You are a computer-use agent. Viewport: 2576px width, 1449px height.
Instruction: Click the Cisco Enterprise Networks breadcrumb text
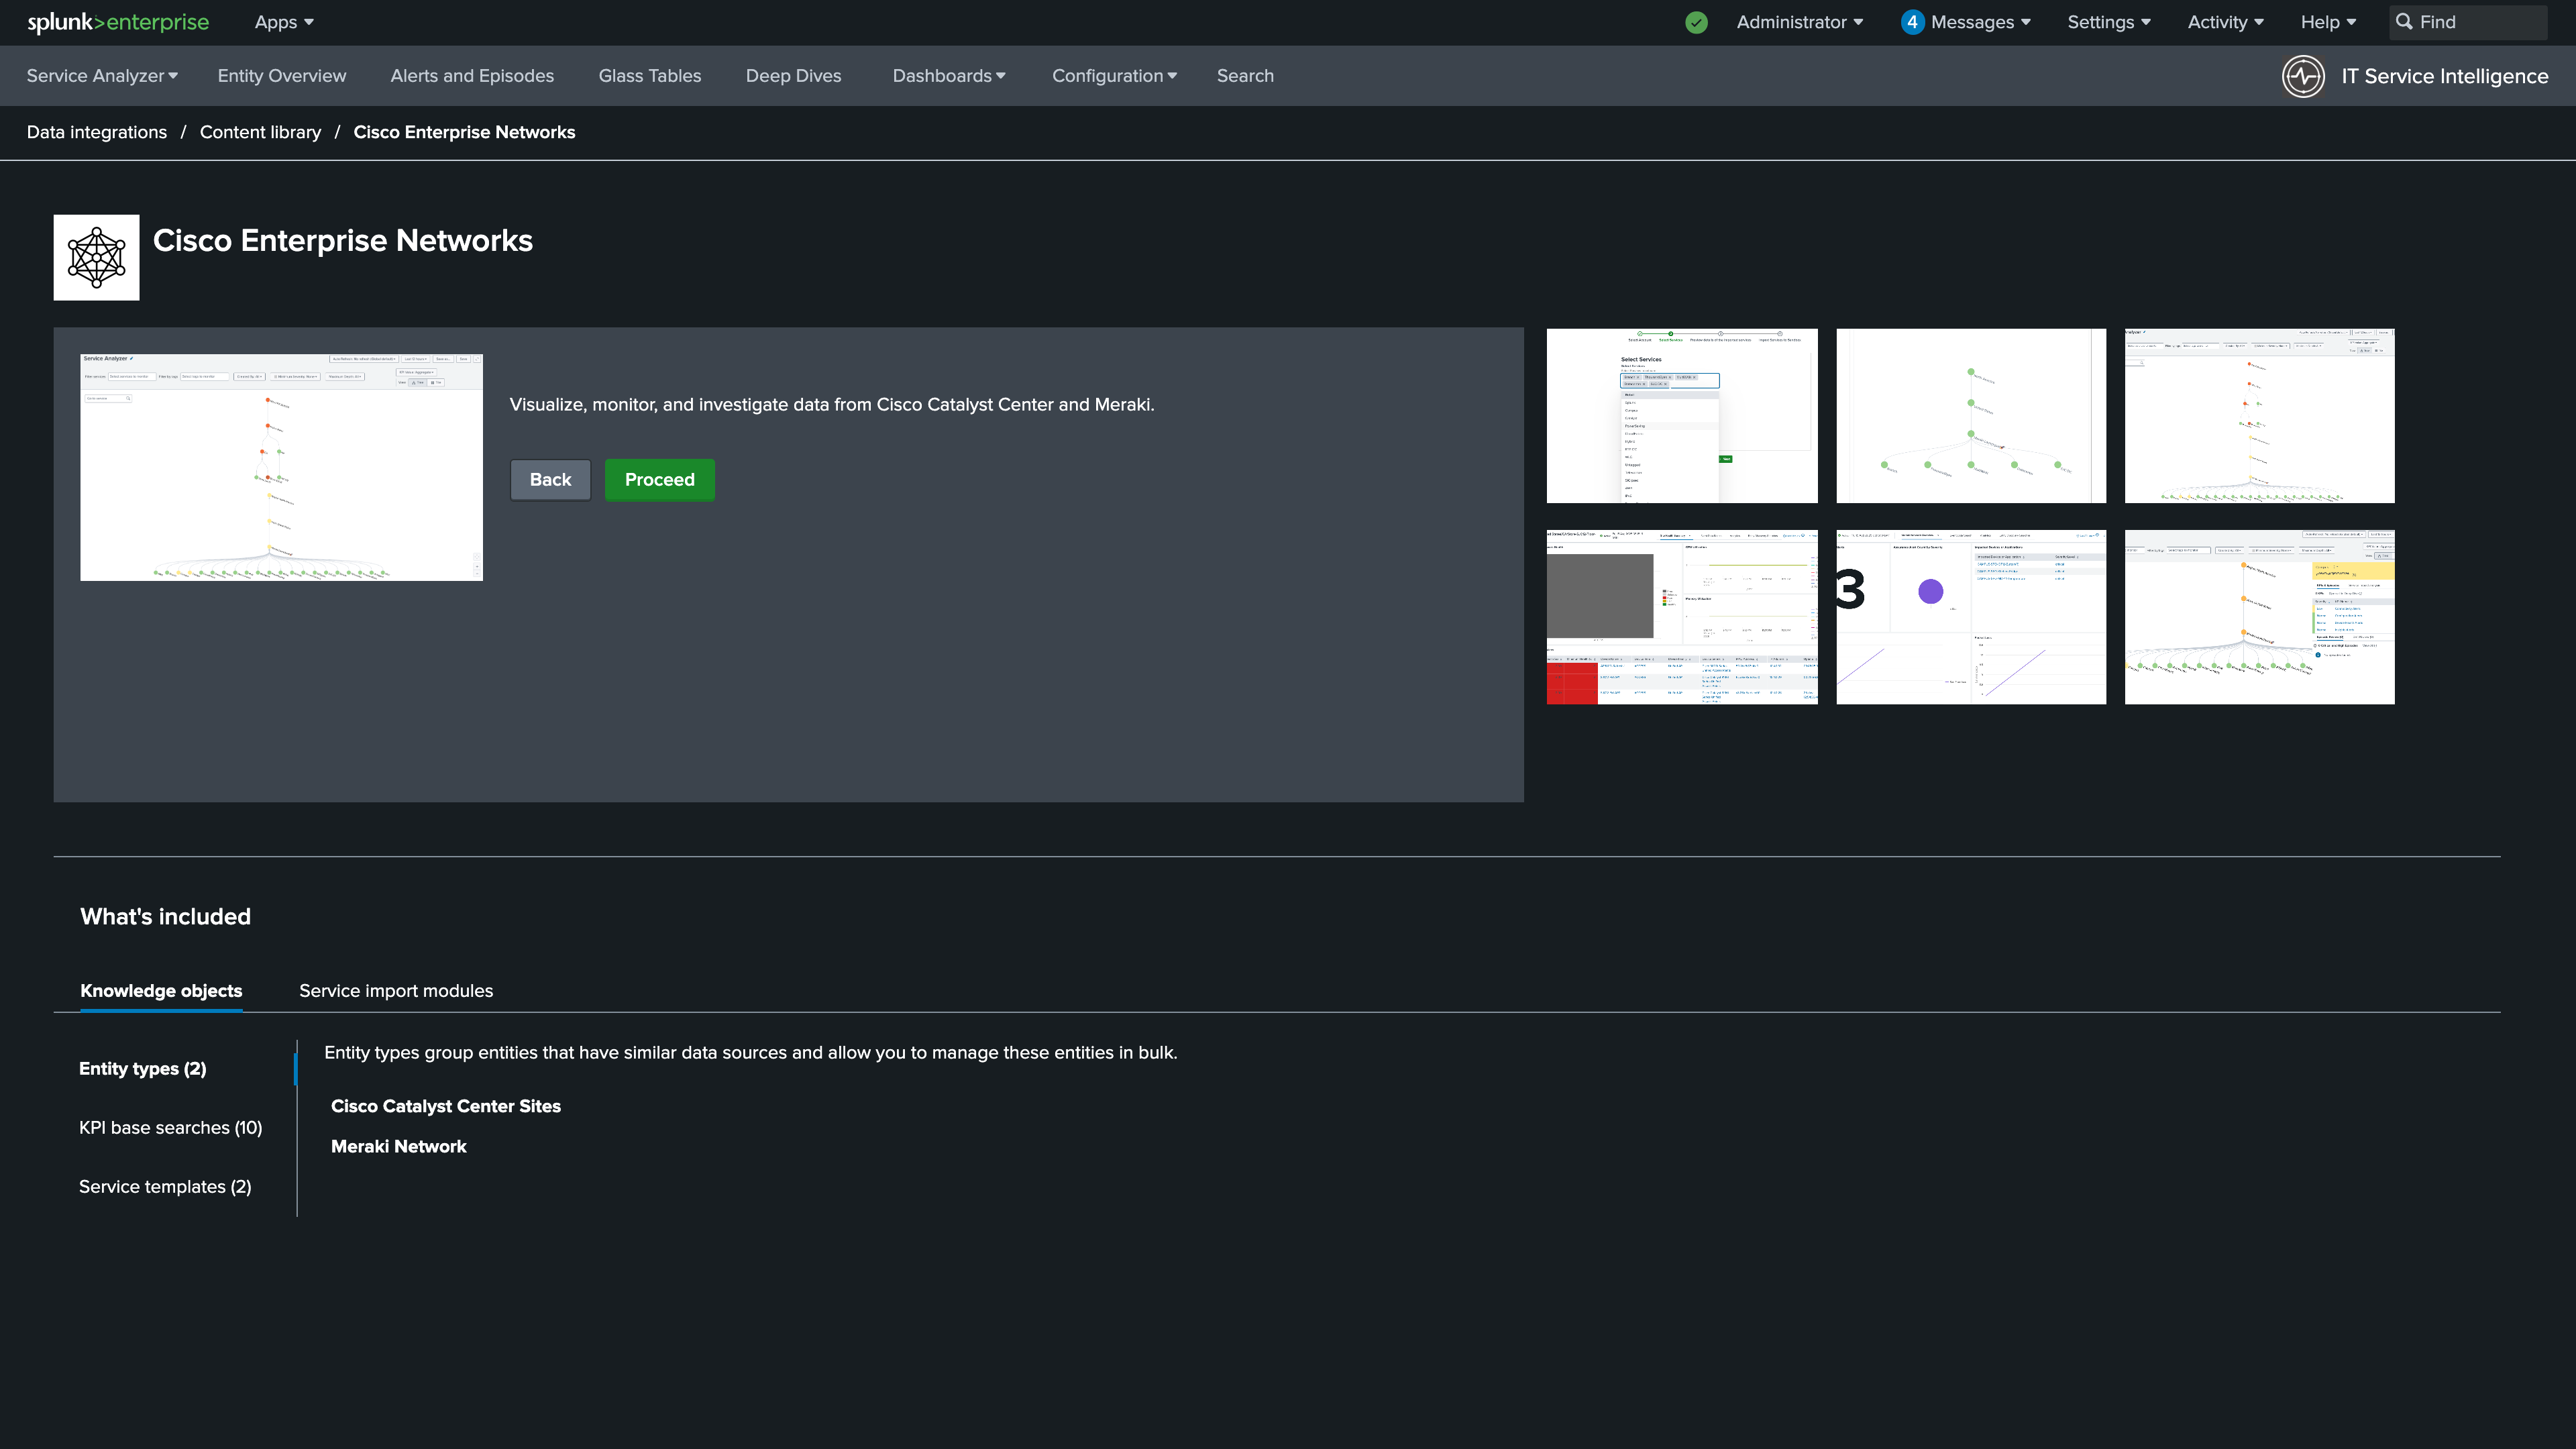coord(464,132)
